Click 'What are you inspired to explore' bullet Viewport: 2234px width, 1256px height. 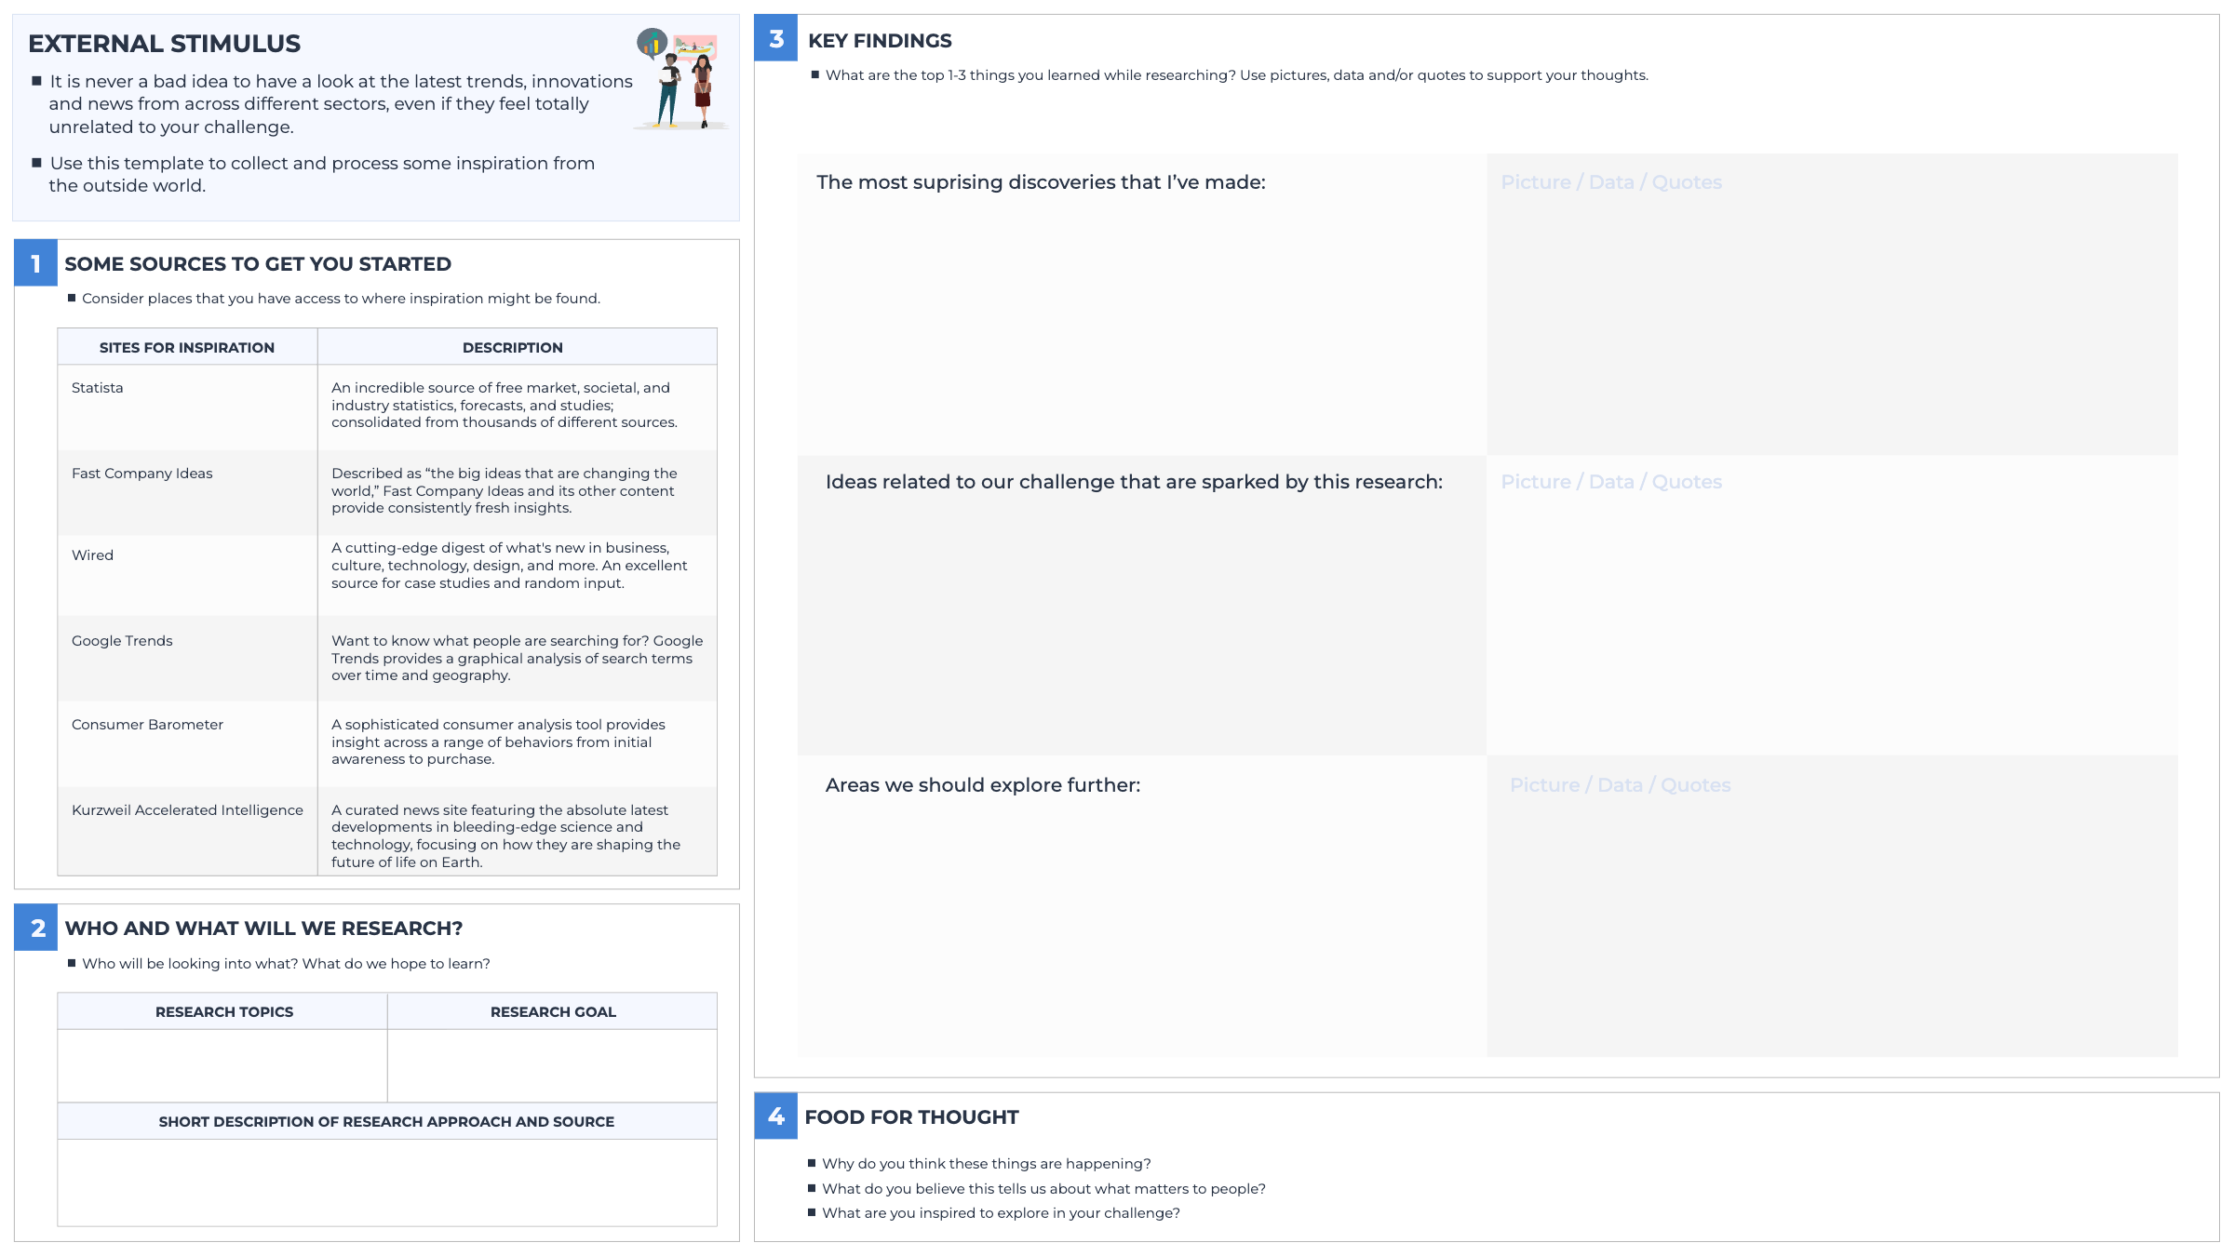coord(1001,1213)
